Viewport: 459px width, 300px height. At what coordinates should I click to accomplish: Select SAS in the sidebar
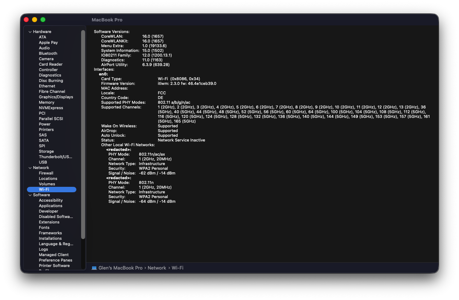point(43,135)
